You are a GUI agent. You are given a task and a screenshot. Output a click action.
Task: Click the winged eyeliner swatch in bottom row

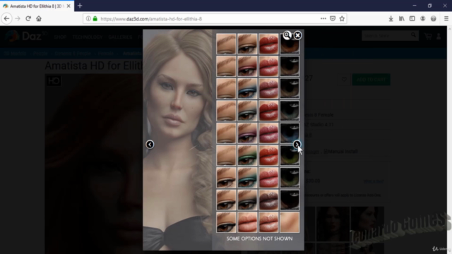[226, 222]
